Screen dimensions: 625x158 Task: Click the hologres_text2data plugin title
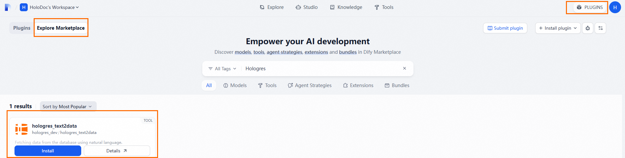(54, 126)
